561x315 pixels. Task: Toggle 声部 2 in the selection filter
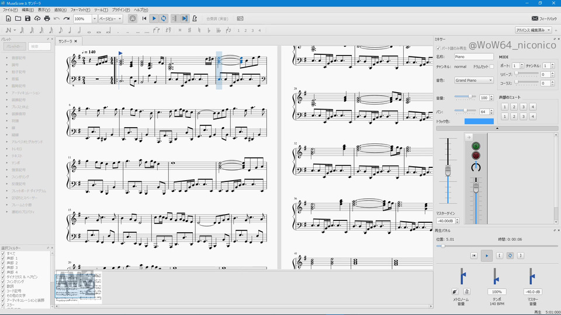[x=3, y=263]
